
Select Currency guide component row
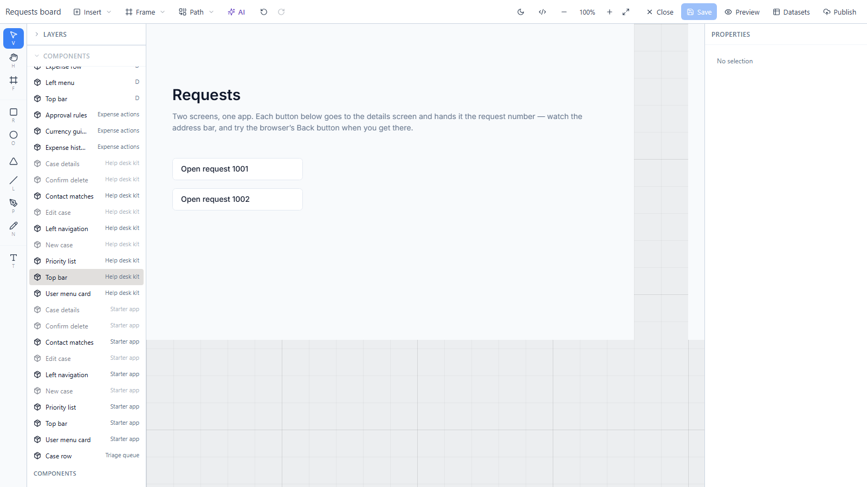pyautogui.click(x=87, y=131)
